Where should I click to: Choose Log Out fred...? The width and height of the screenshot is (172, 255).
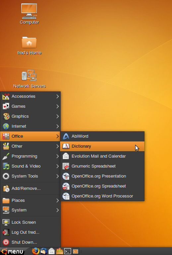coord(30,232)
